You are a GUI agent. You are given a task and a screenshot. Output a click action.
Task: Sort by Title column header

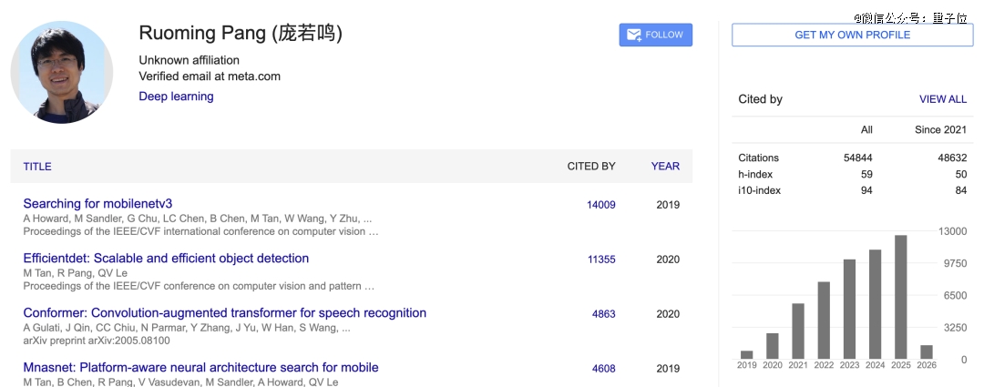click(x=37, y=167)
